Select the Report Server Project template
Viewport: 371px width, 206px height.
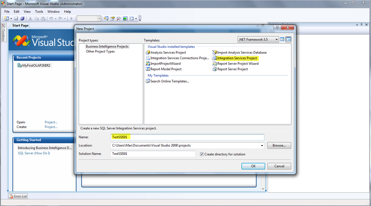(230, 69)
